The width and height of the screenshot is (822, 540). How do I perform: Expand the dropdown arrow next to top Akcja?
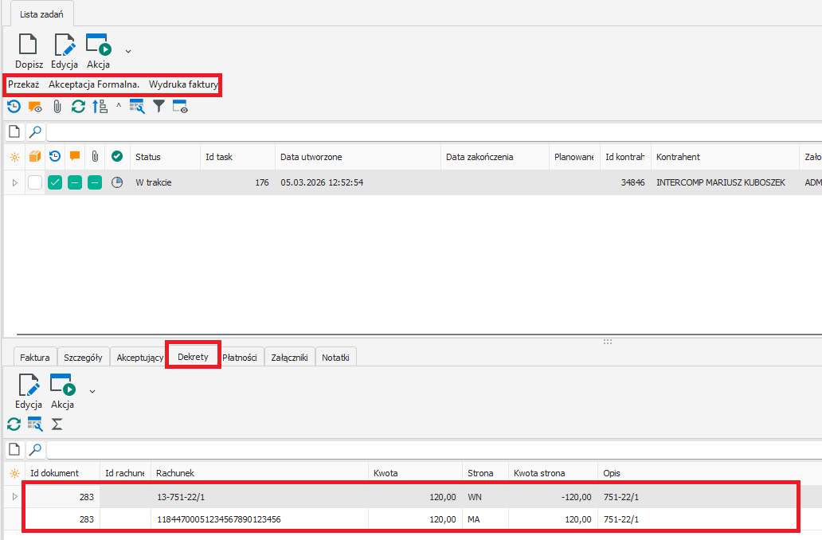(x=128, y=51)
